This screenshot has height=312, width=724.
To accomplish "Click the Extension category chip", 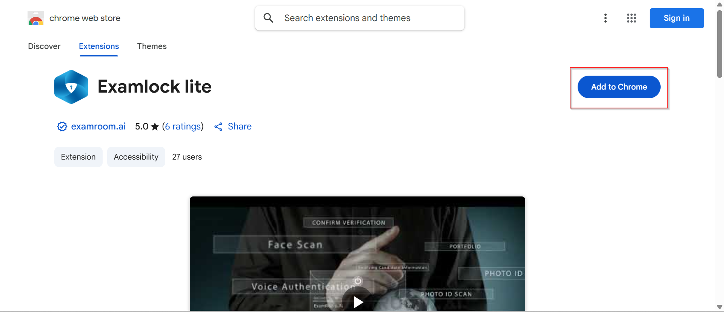I will point(78,157).
